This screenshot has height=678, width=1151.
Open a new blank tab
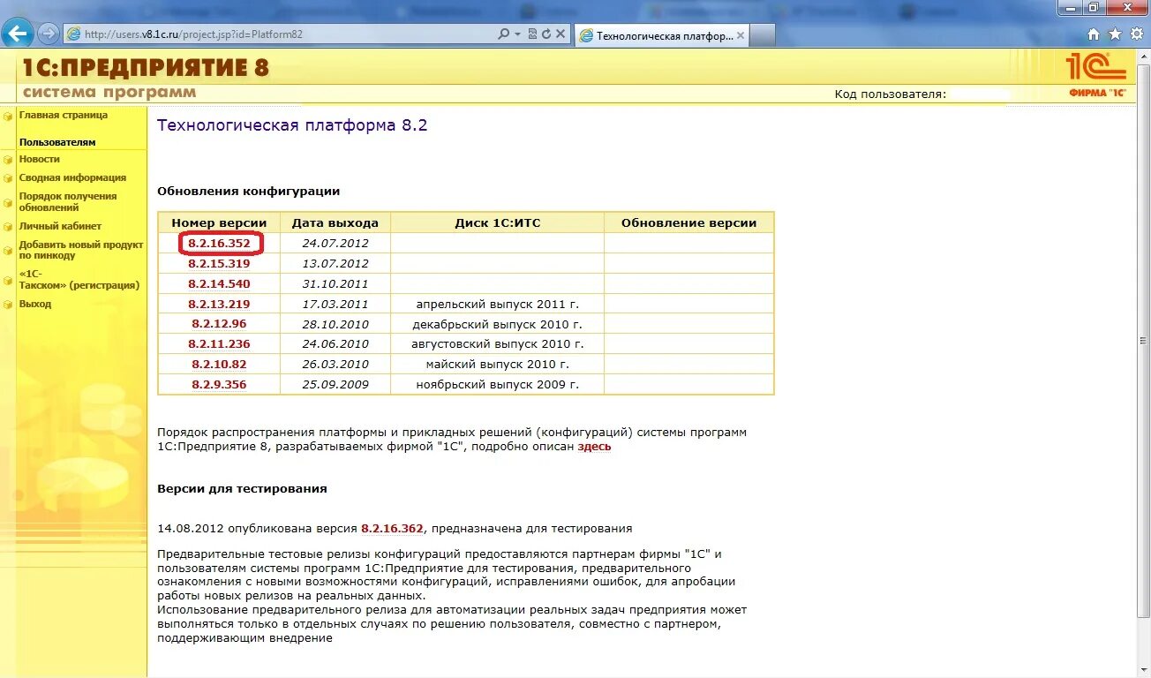point(763,36)
